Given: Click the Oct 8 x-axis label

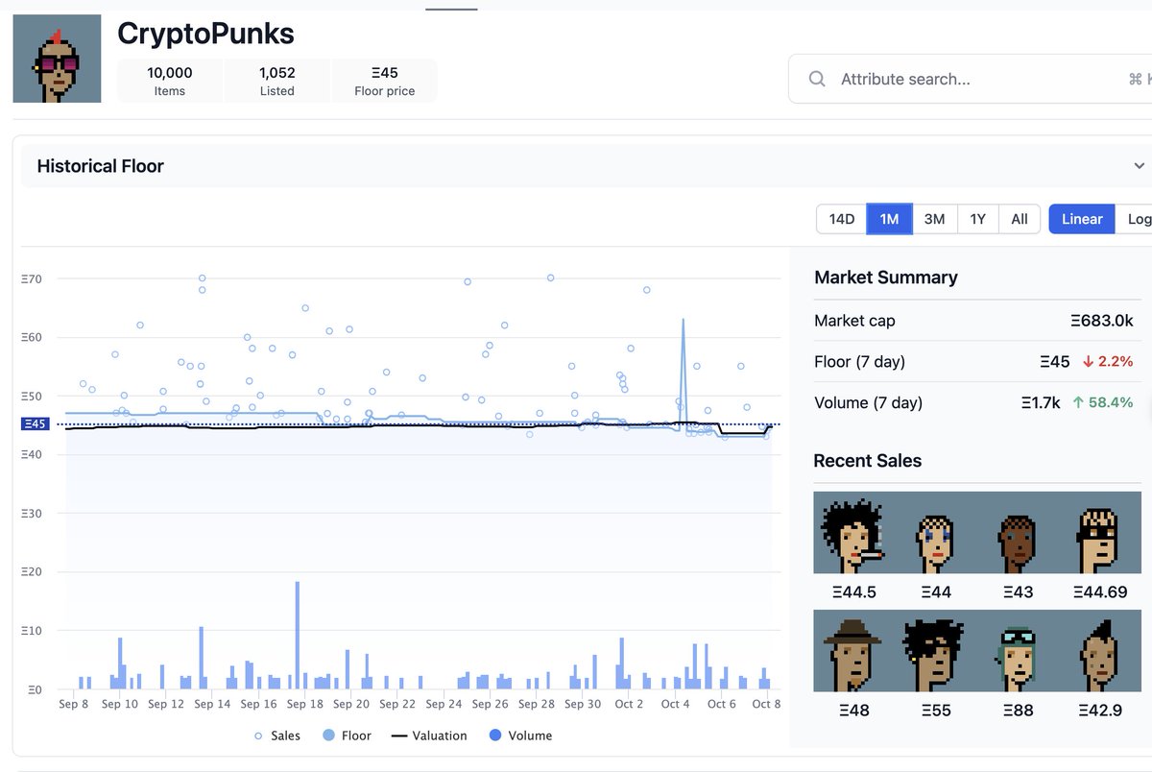Looking at the screenshot, I should pos(767,704).
